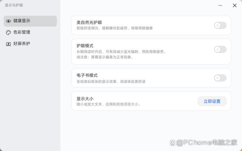Viewport: 242px width, 151px height.
Task: Toggle 电子书模式 on
Action: point(220,78)
